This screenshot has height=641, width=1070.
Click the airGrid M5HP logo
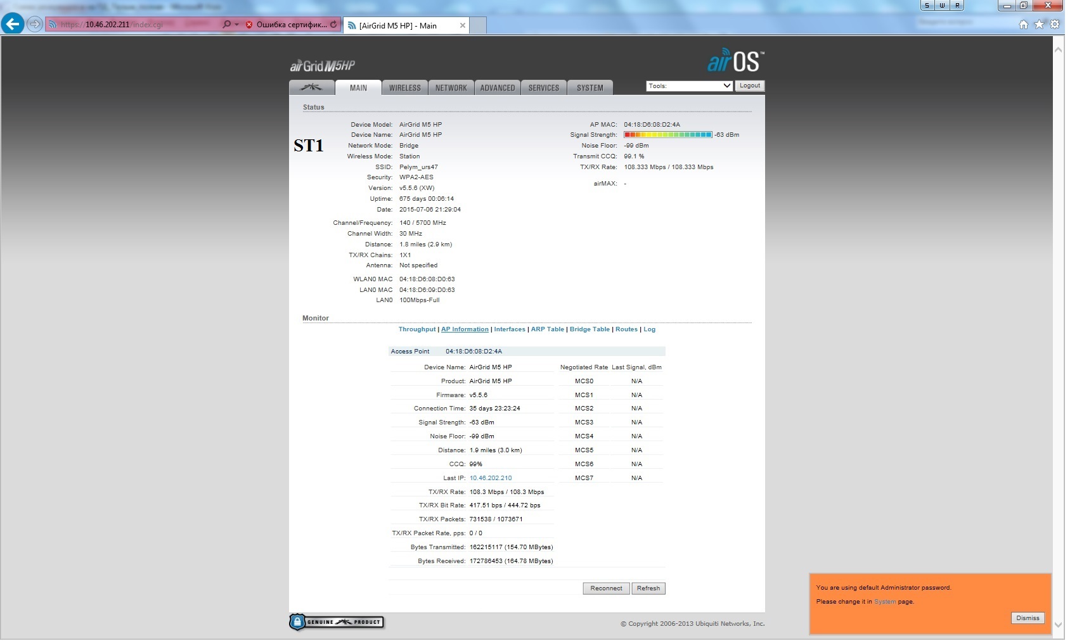click(x=323, y=66)
